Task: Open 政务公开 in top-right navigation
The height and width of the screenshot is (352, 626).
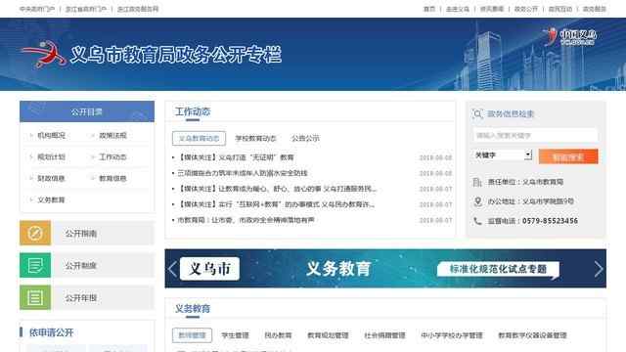Action: tap(526, 9)
